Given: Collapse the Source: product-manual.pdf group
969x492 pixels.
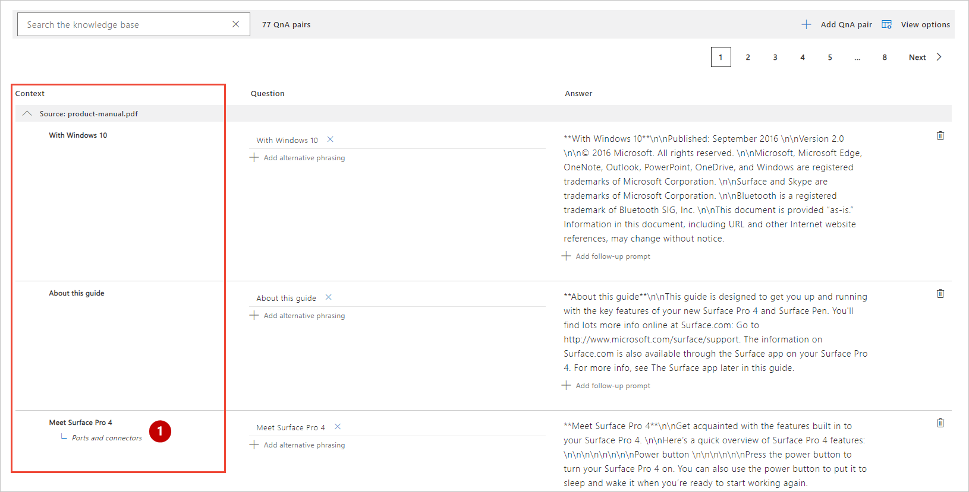Looking at the screenshot, I should pyautogui.click(x=27, y=113).
